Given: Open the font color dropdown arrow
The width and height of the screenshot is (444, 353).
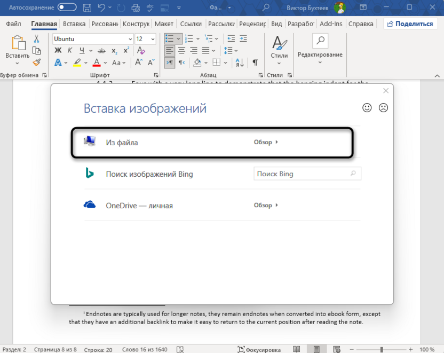Looking at the screenshot, I should (105, 62).
